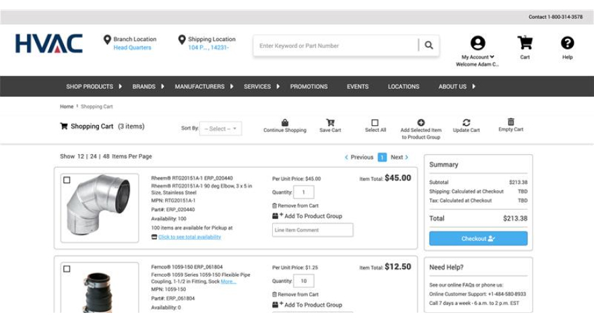Open the Promotions menu item
This screenshot has width=594, height=319.
coord(308,87)
